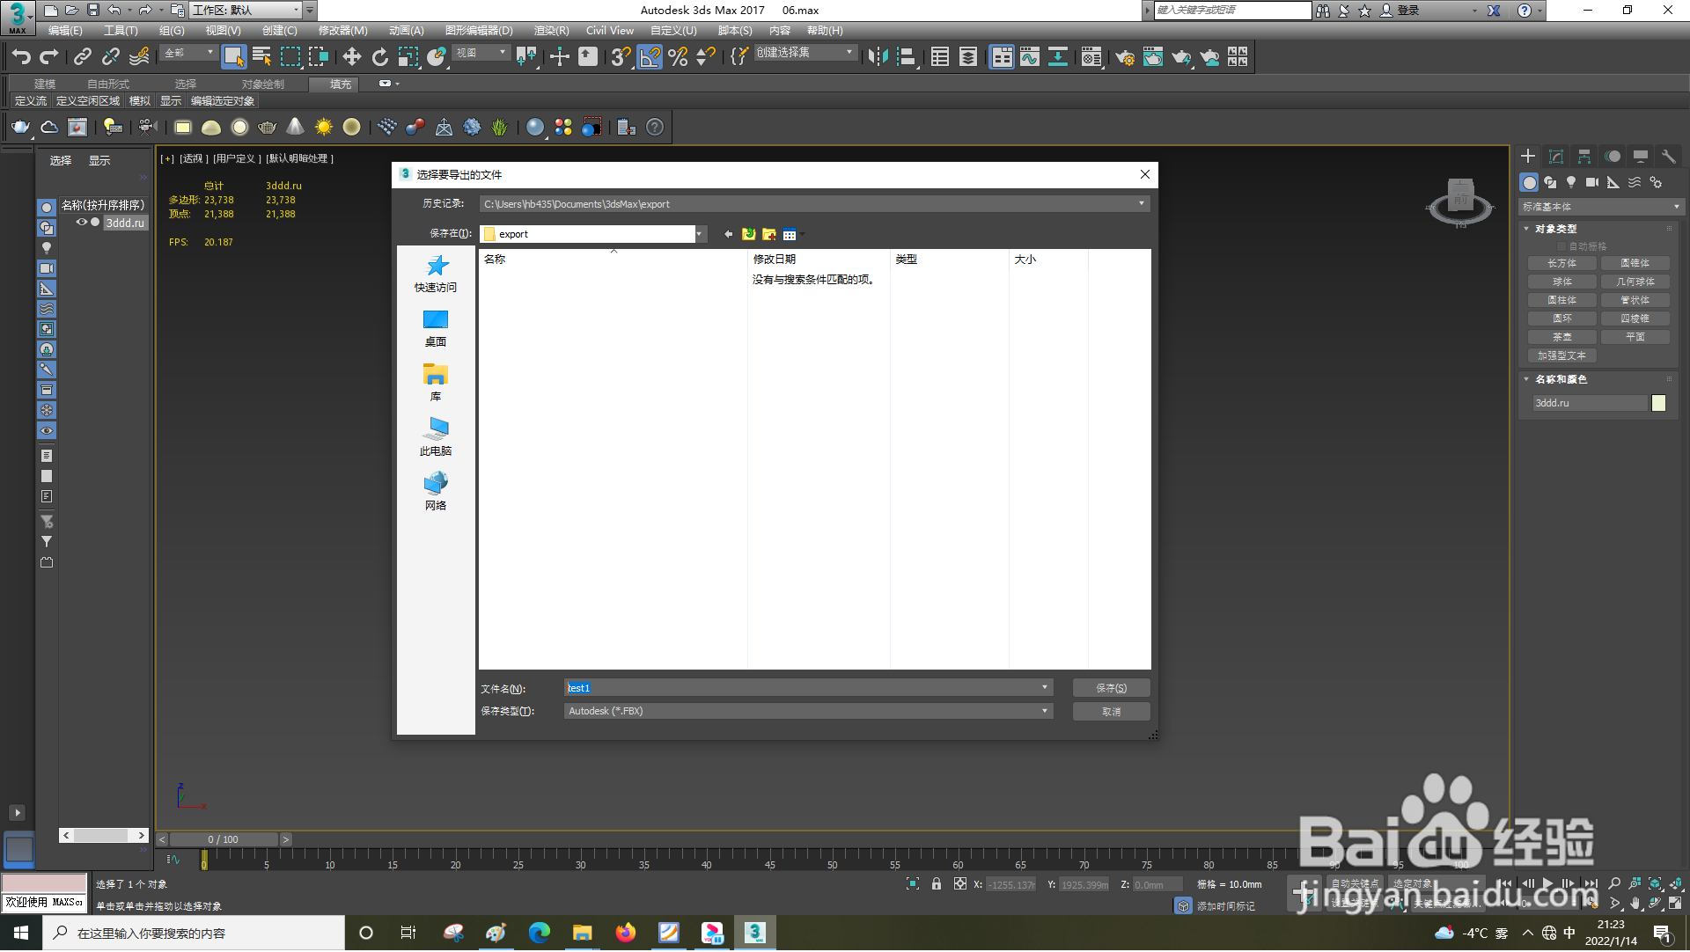This screenshot has height=952, width=1690.
Task: Expand the save type Autodesk FBX dropdown
Action: [1045, 711]
